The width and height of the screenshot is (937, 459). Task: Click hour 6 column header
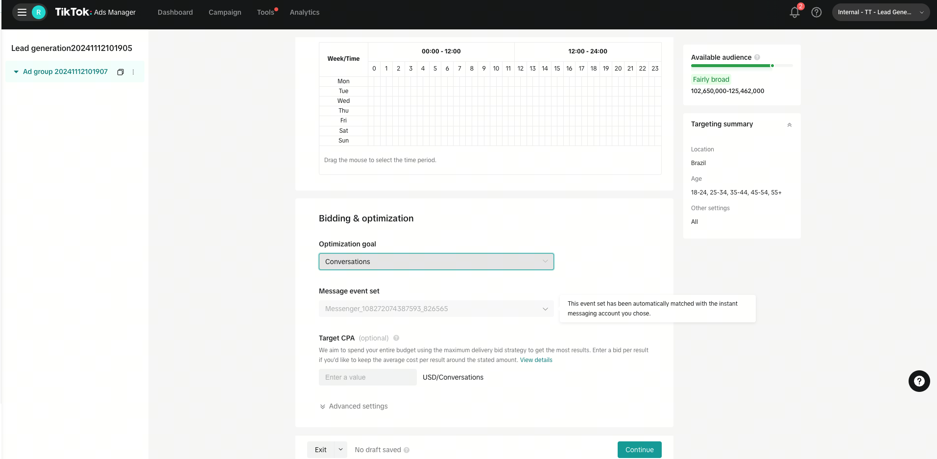click(x=447, y=69)
